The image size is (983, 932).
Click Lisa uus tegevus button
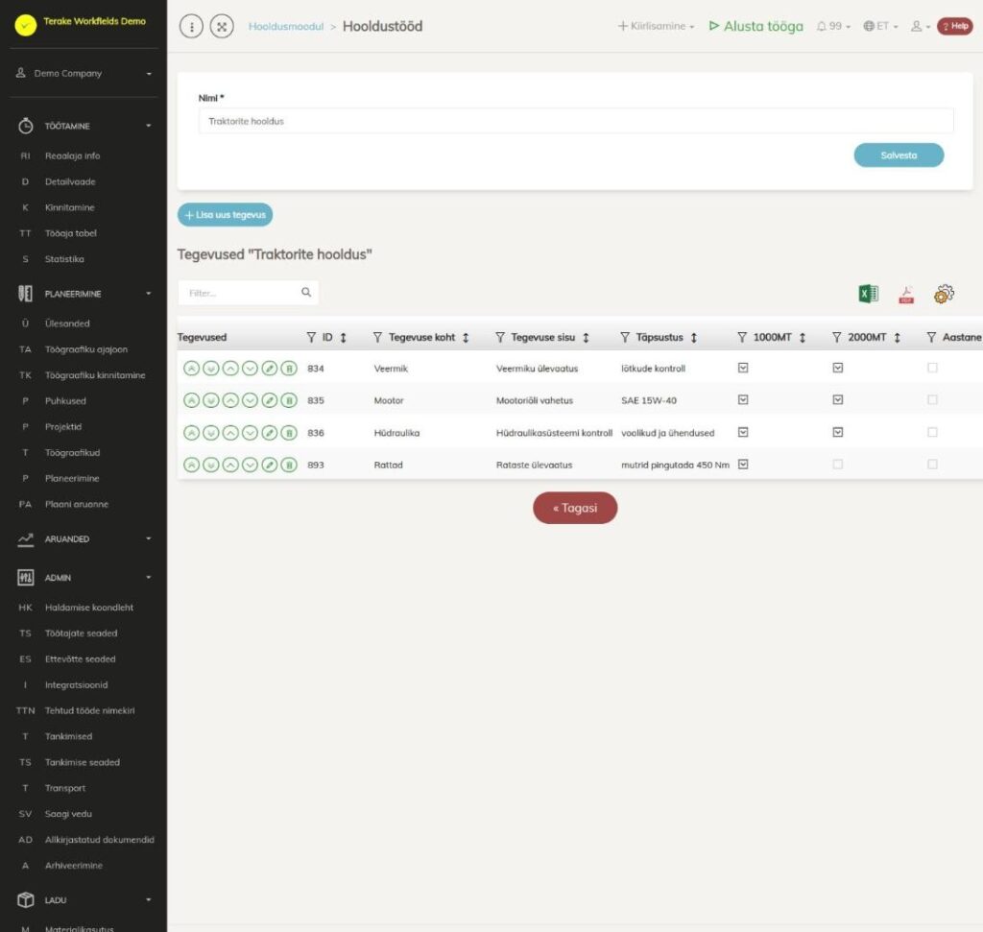click(225, 214)
